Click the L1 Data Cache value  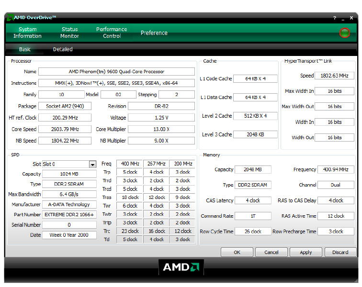point(255,98)
